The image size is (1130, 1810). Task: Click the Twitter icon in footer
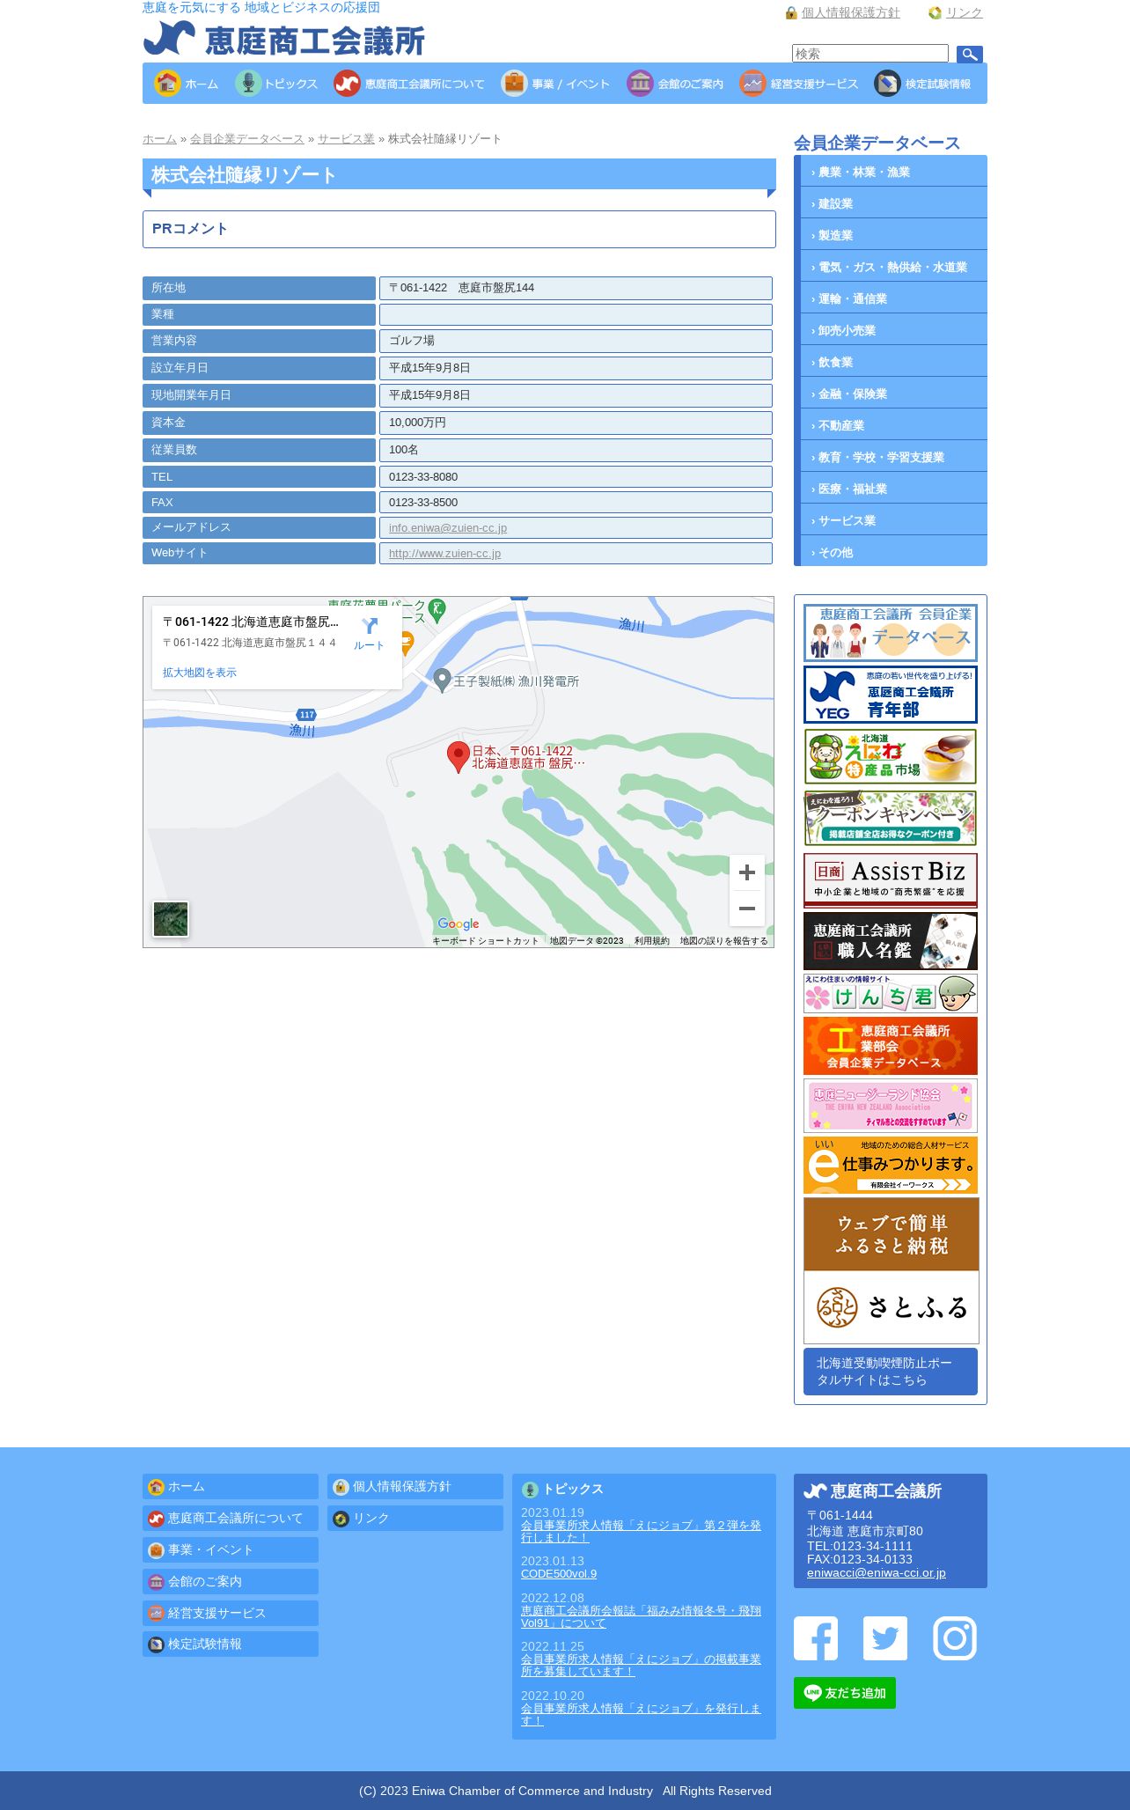pos(885,1638)
